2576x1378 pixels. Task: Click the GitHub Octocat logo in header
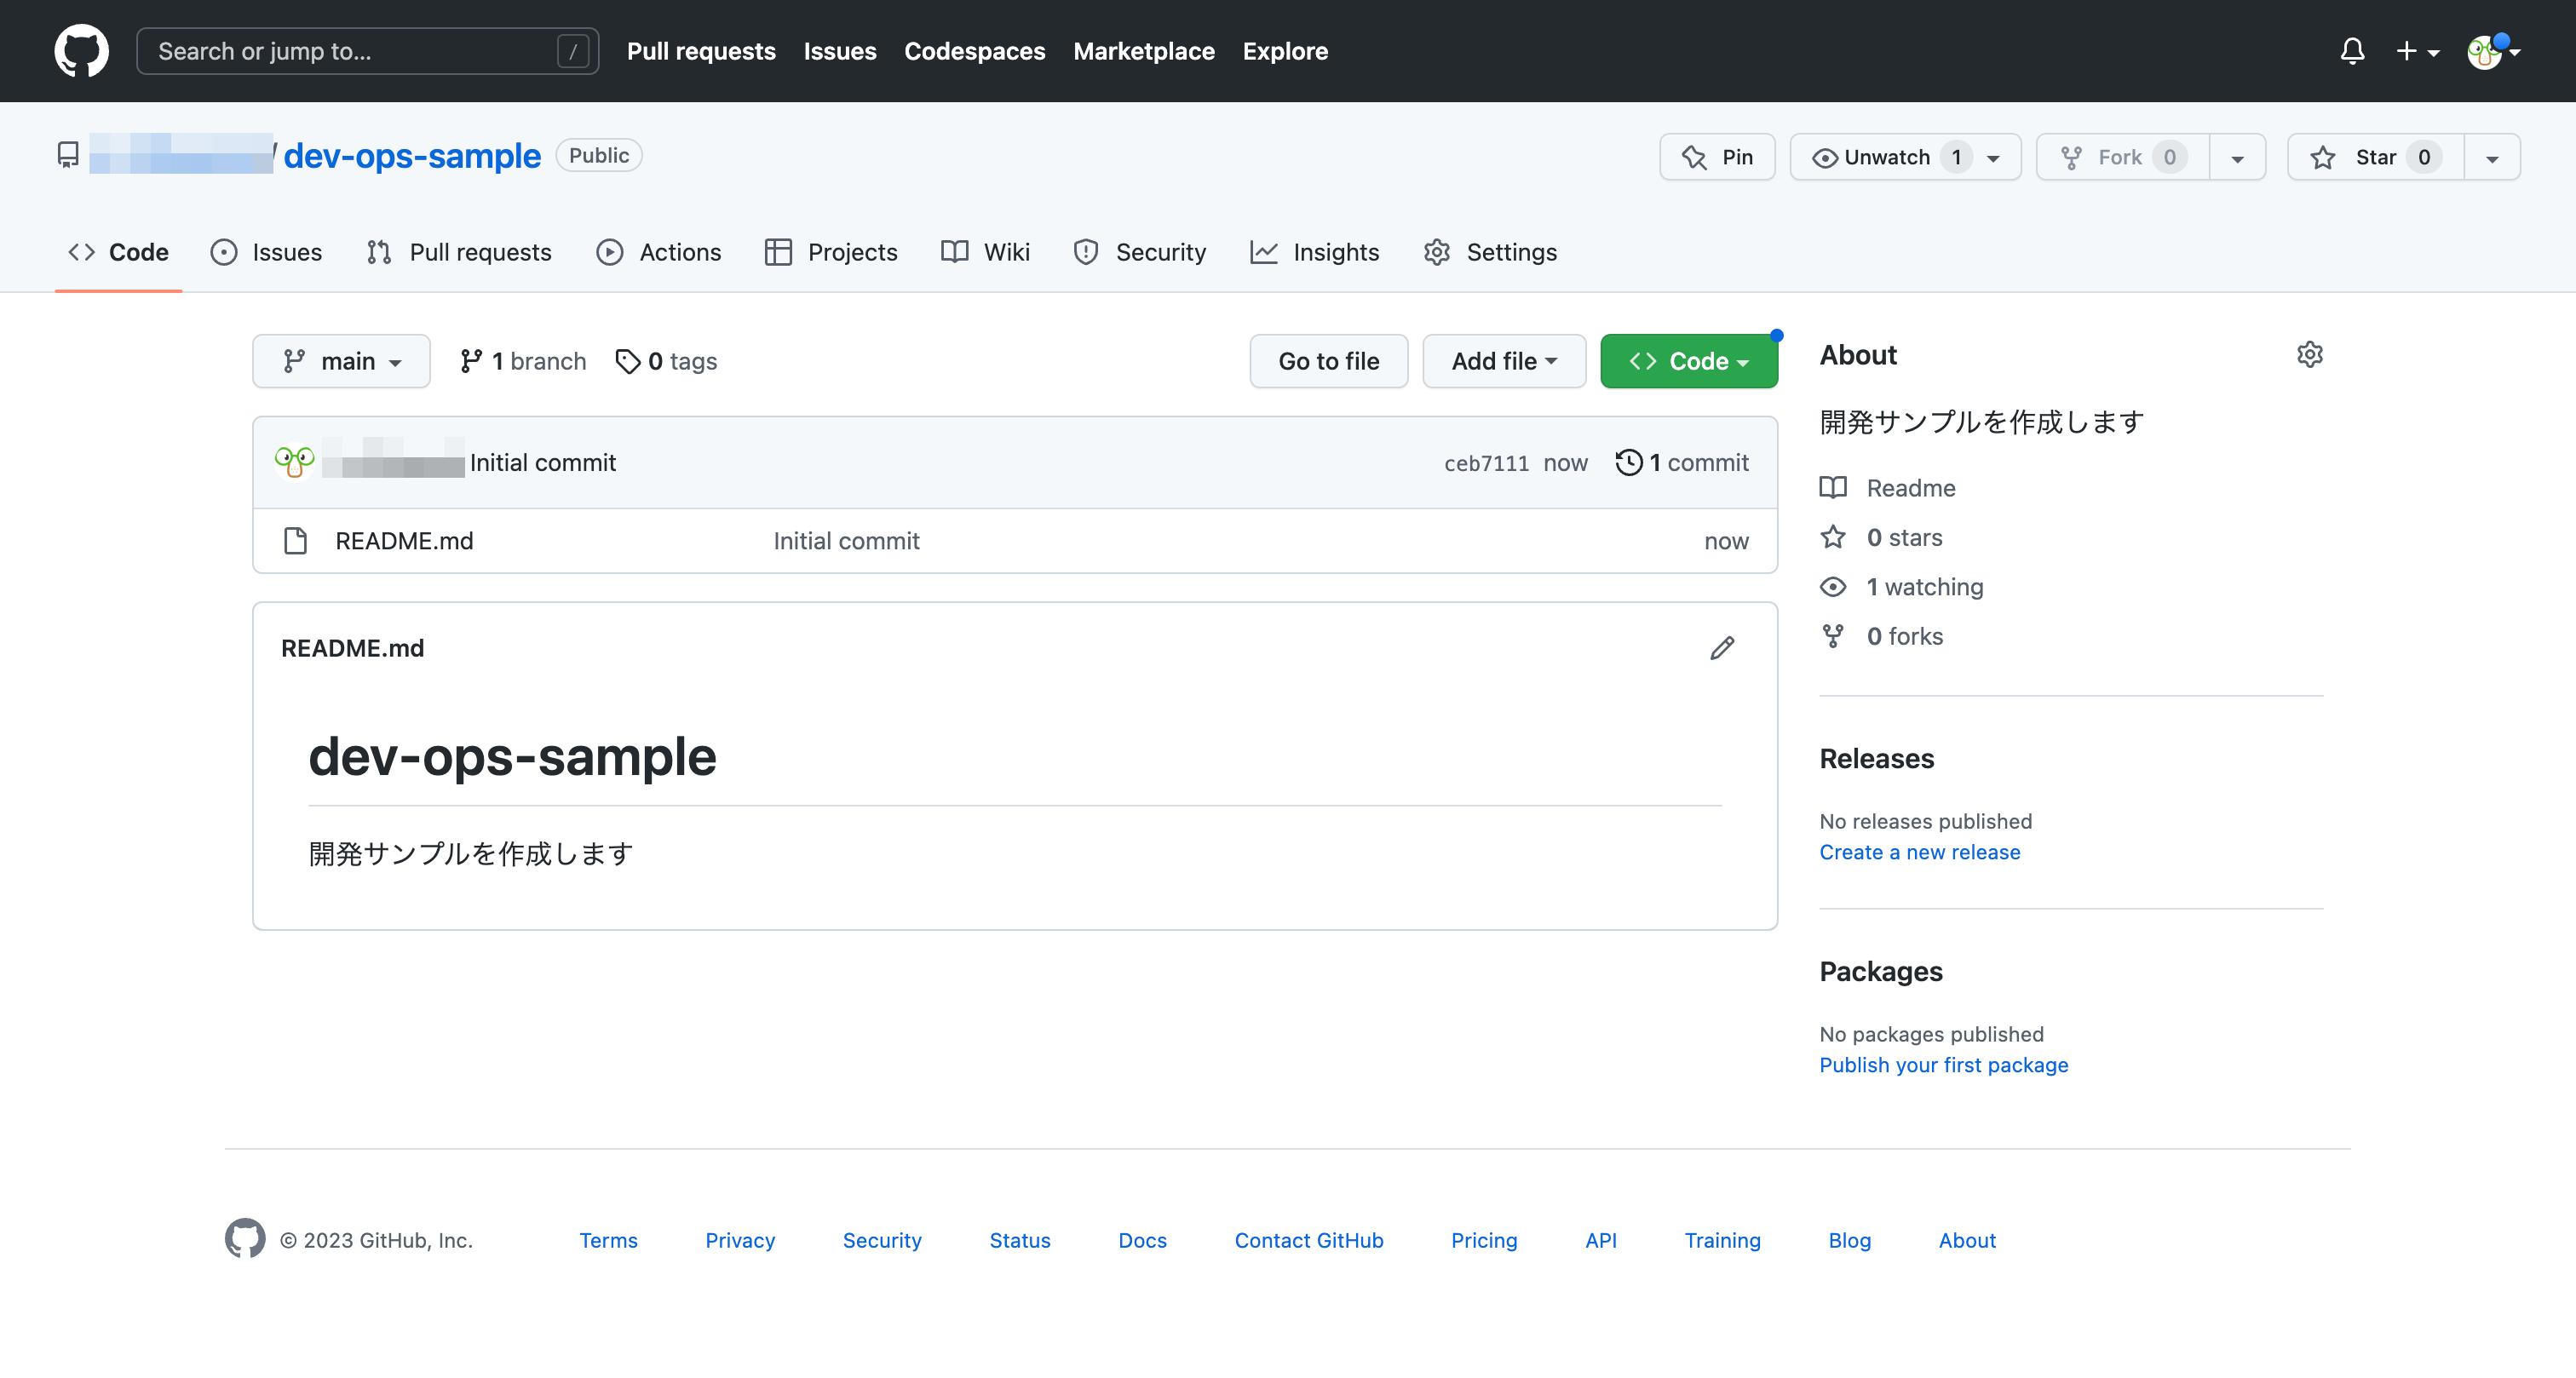[81, 51]
